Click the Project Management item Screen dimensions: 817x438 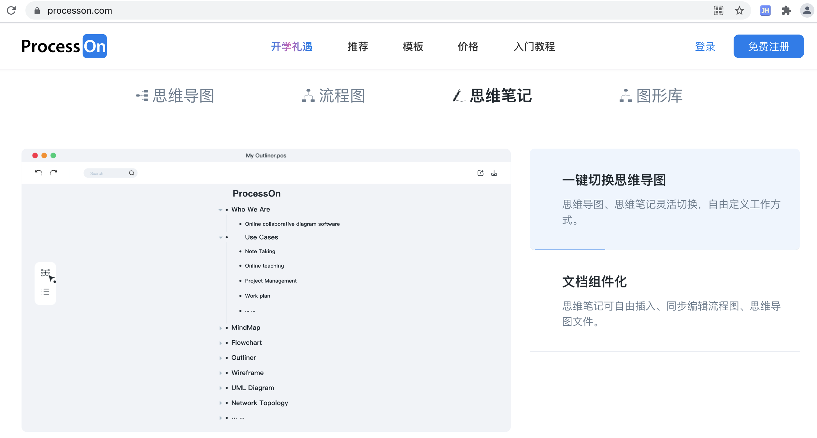click(x=271, y=281)
